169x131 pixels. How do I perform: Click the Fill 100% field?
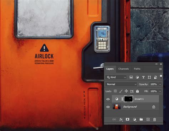154,91
